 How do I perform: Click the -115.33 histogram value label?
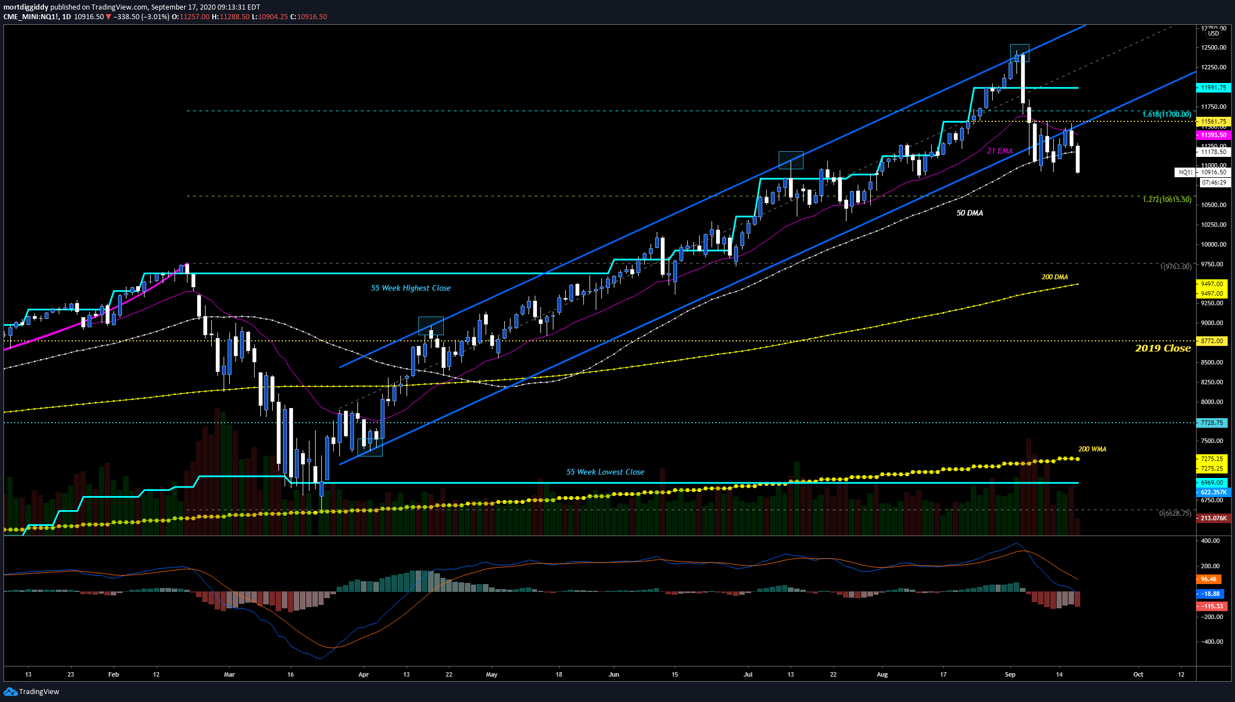(x=1212, y=606)
